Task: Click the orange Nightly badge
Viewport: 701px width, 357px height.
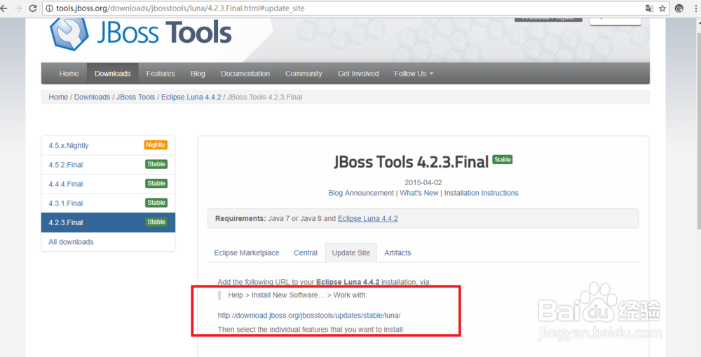Action: [156, 145]
